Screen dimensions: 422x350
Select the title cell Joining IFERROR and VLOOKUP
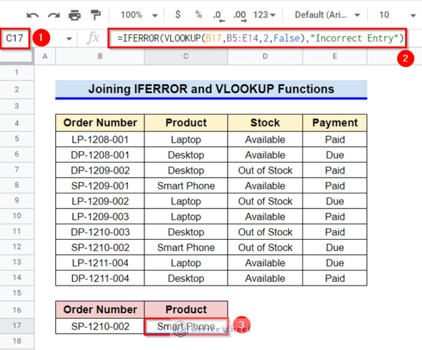(211, 89)
